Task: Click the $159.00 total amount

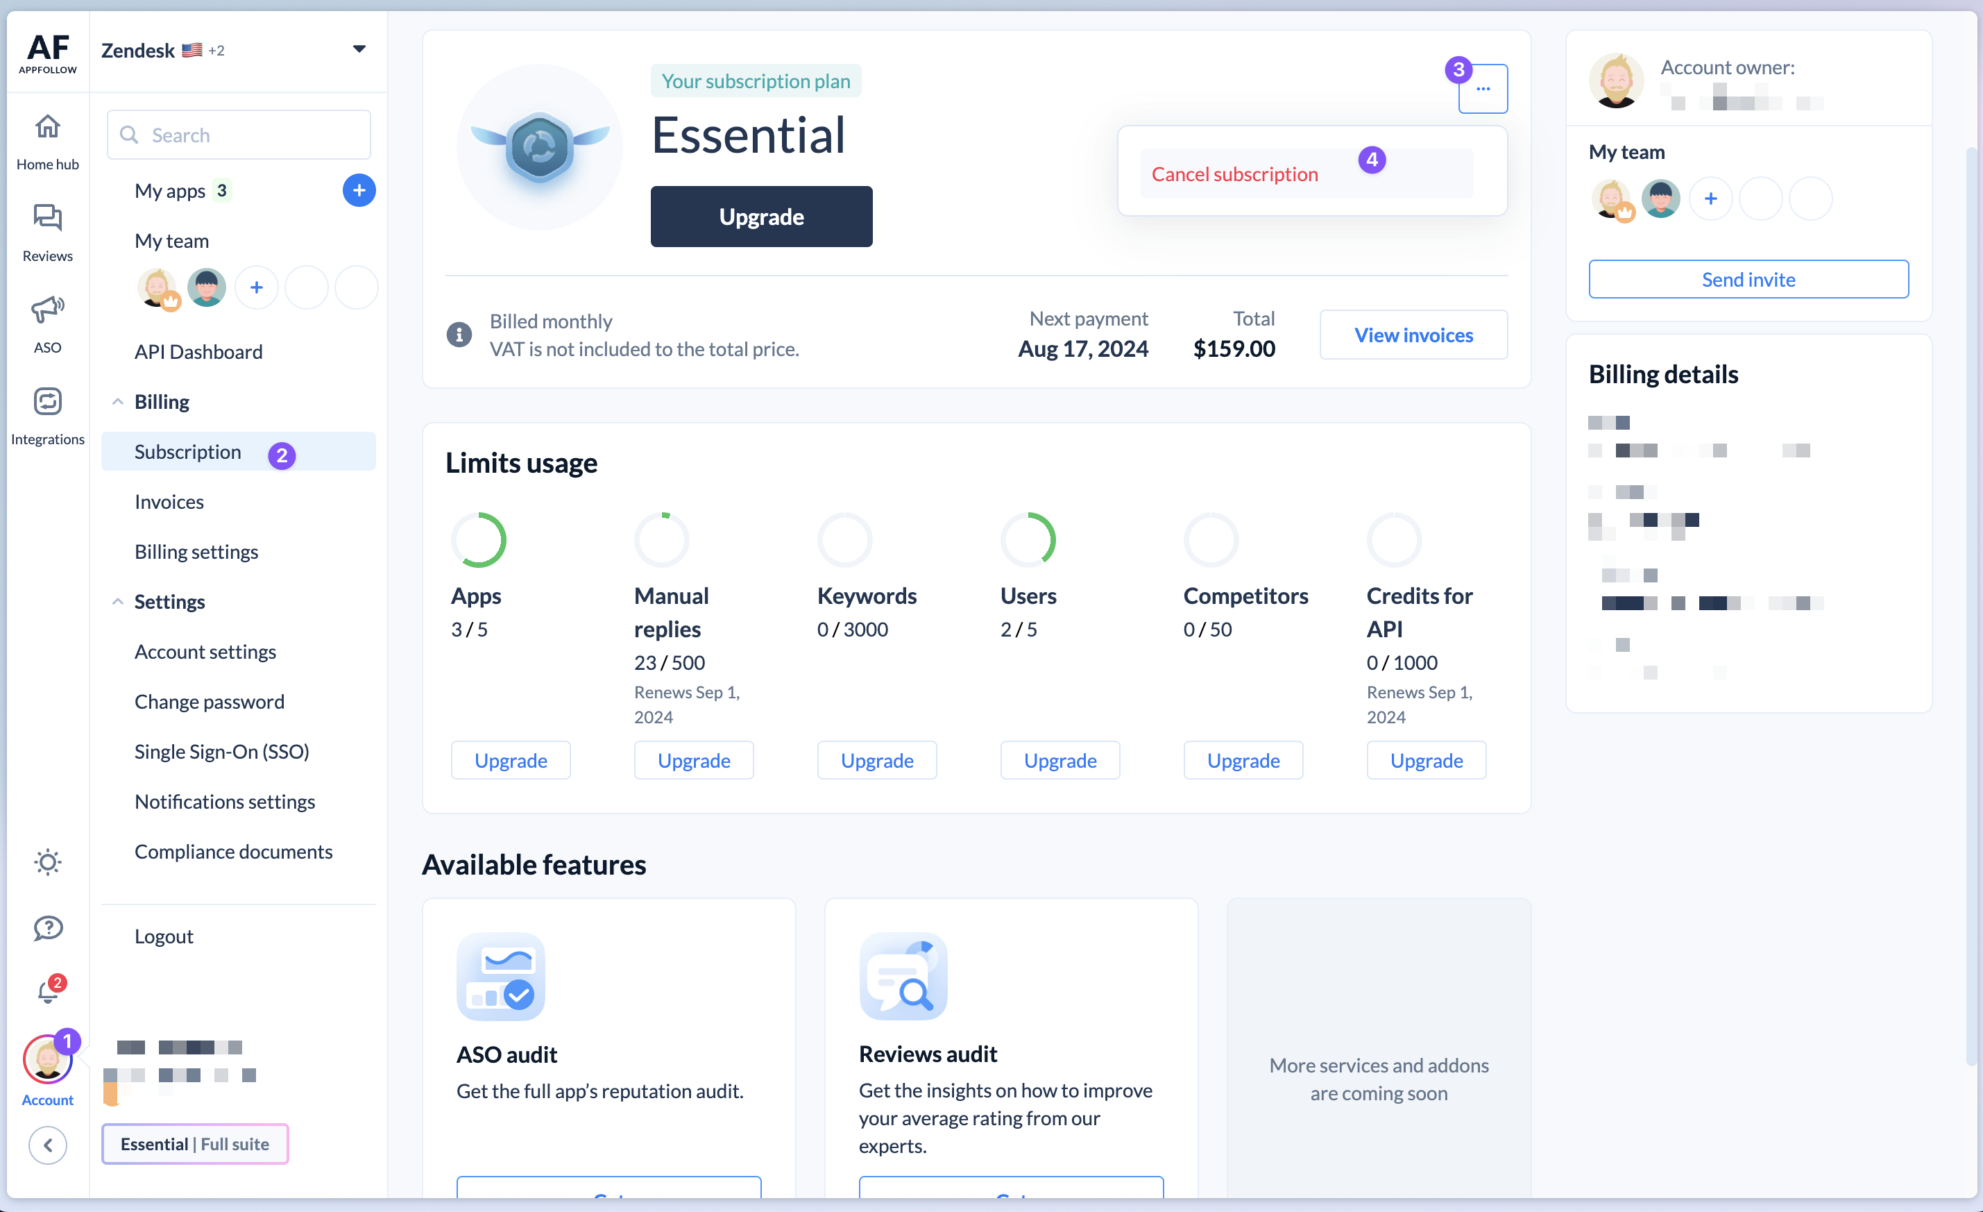Action: coord(1234,348)
